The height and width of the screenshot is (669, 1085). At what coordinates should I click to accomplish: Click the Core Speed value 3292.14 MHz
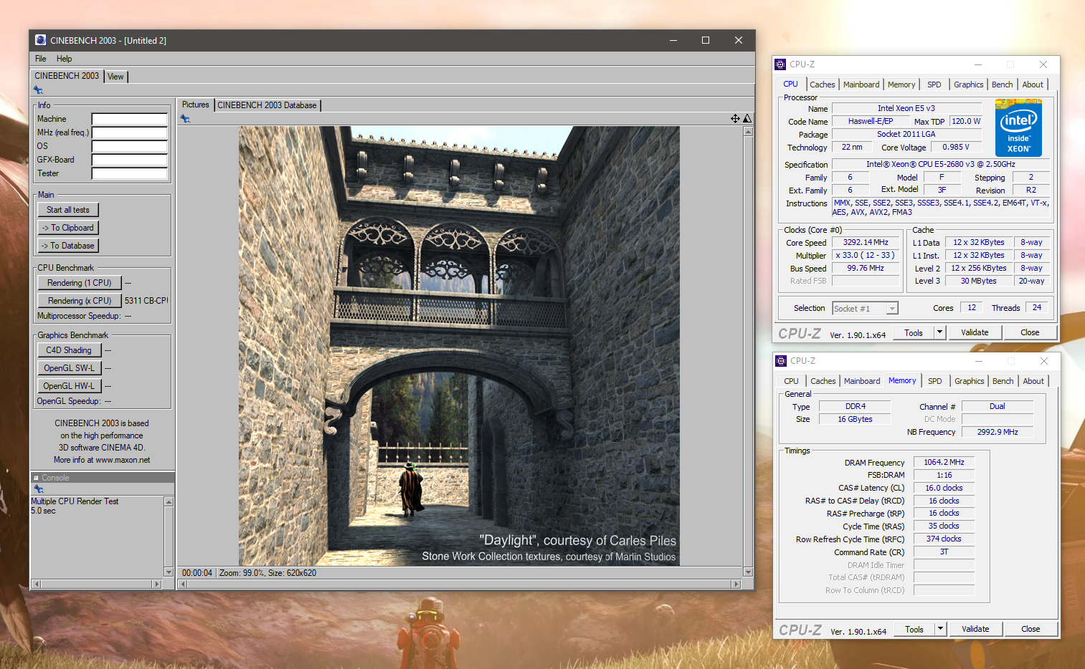tap(866, 243)
